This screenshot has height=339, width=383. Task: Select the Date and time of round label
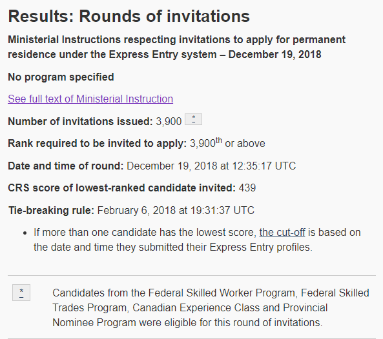[66, 166]
